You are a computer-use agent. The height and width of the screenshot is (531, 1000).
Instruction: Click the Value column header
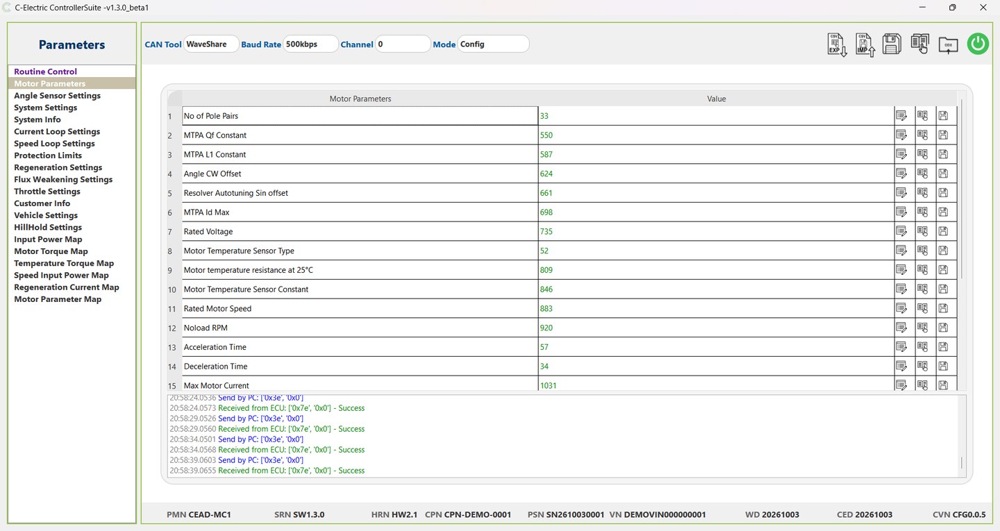pyautogui.click(x=716, y=99)
